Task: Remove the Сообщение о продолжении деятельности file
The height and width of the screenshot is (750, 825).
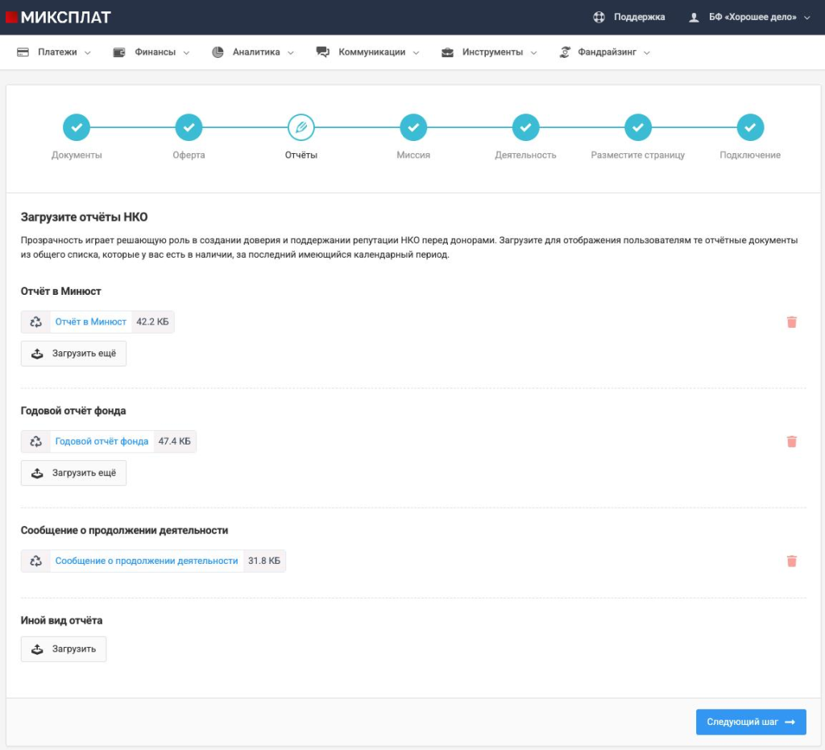Action: tap(791, 561)
